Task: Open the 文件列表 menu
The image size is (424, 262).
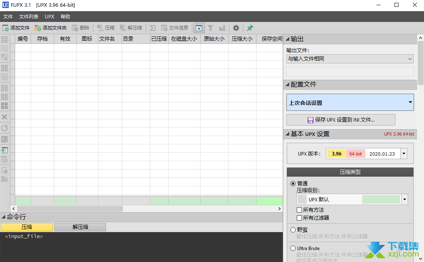Action: point(29,16)
